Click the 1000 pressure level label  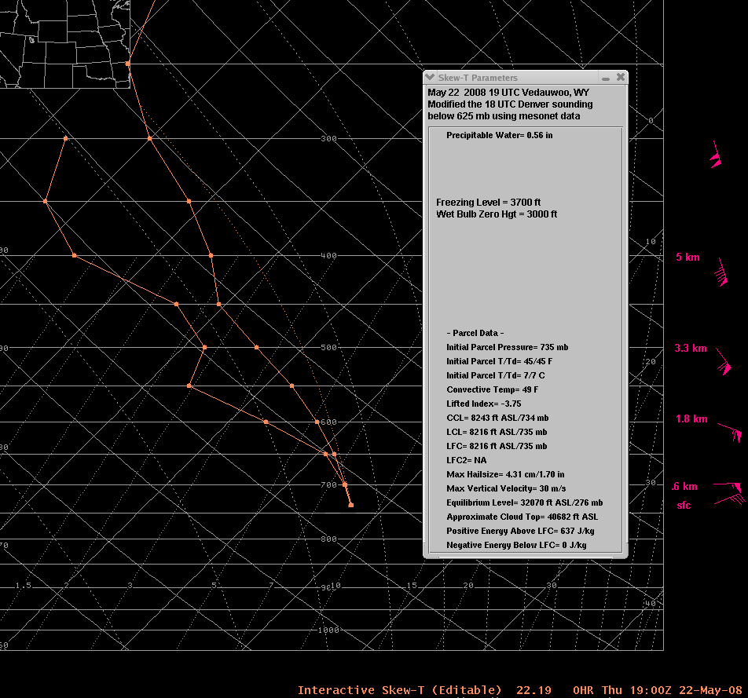pos(328,630)
